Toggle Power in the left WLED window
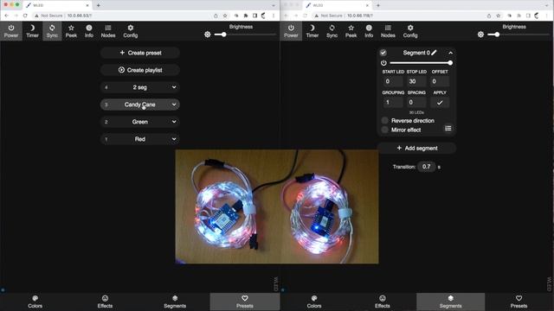 (11, 31)
